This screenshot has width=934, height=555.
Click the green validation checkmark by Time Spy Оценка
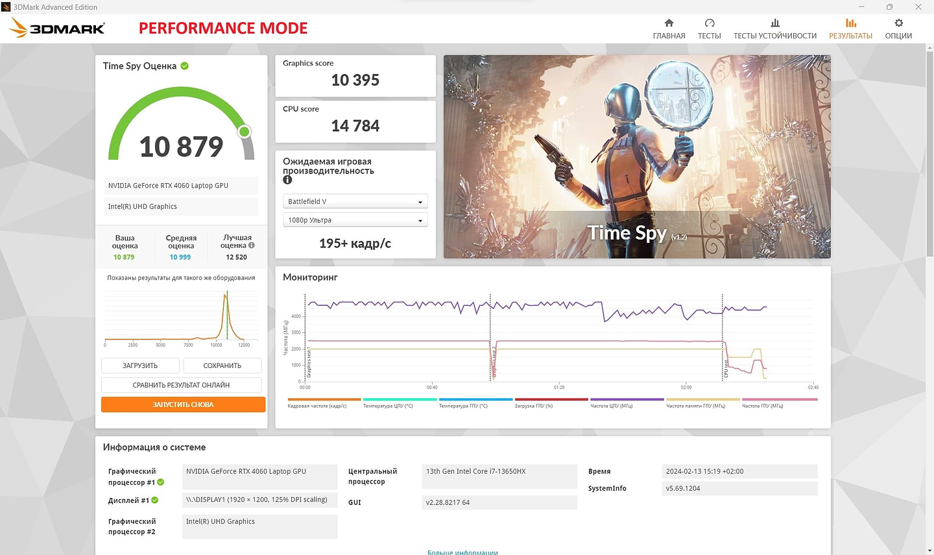point(184,66)
